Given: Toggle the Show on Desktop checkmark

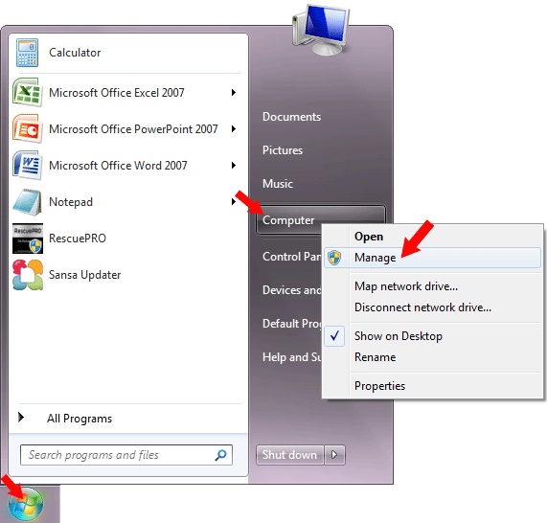Looking at the screenshot, I should click(334, 336).
